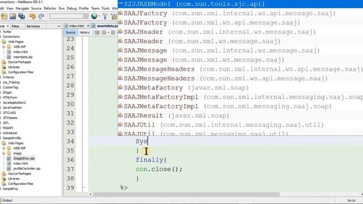Select Web Pages node under Connections

pyautogui.click(x=15, y=41)
